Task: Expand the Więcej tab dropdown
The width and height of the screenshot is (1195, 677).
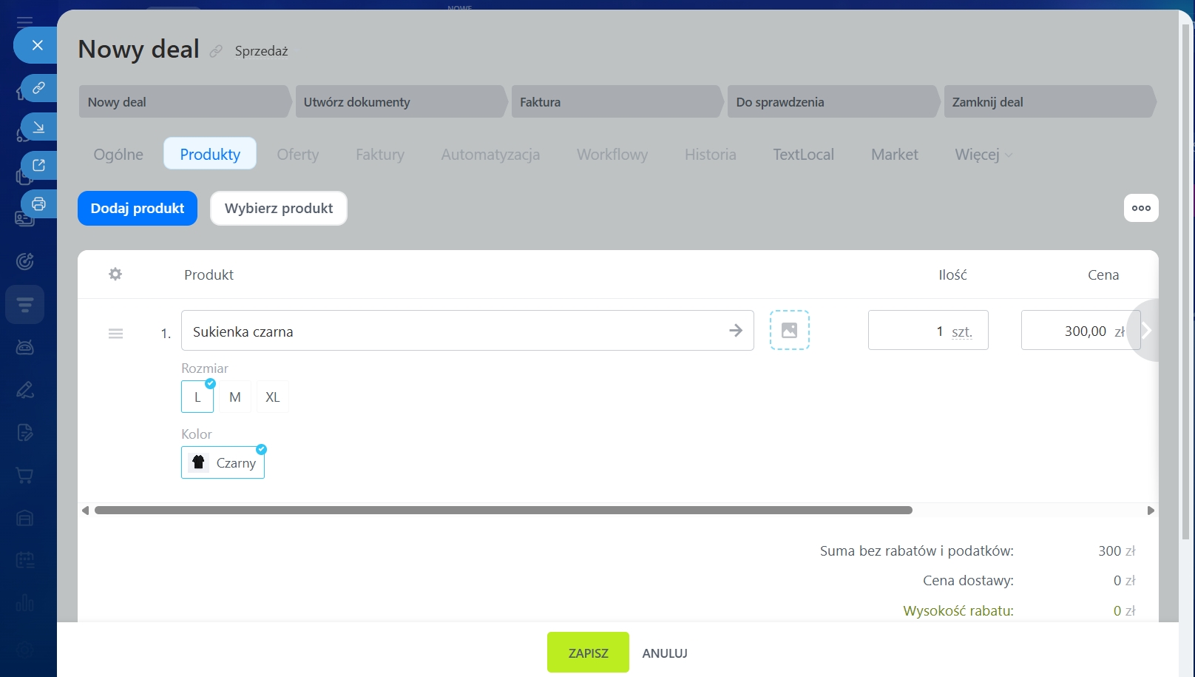Action: 984,155
